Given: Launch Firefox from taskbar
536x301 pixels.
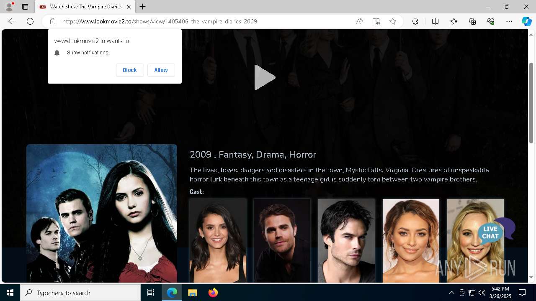Looking at the screenshot, I should pyautogui.click(x=213, y=293).
